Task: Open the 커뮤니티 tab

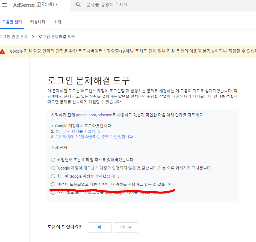Action: pos(38,22)
